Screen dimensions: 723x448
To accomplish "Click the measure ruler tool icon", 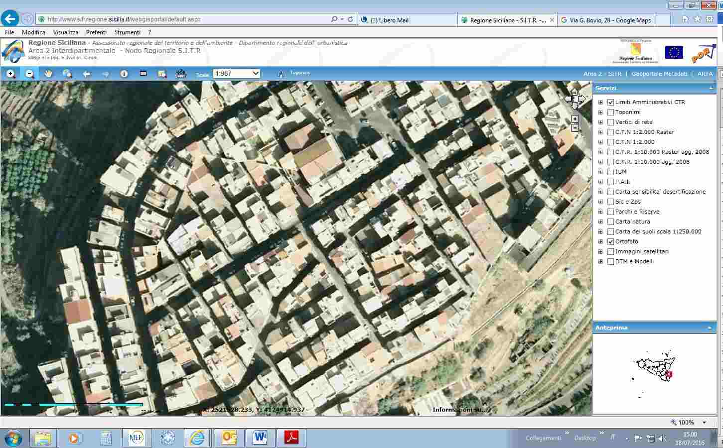I will point(143,74).
